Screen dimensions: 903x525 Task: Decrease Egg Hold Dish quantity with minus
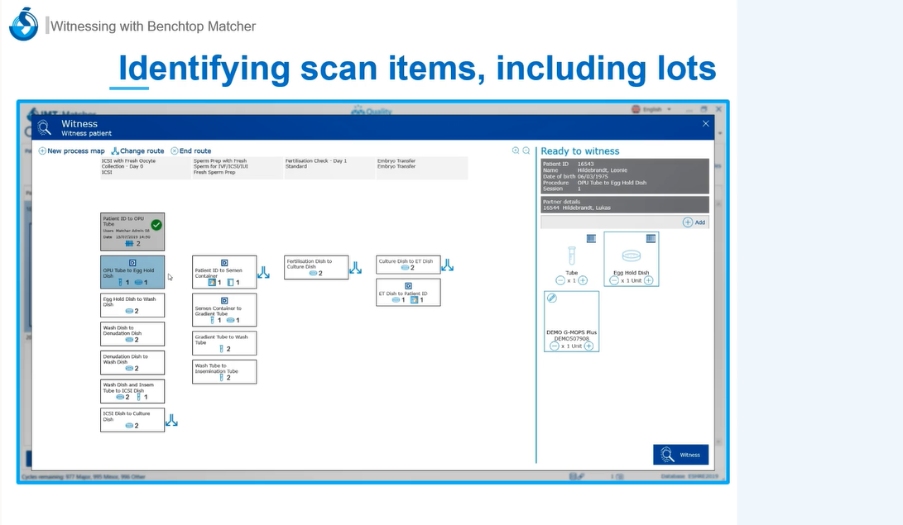pyautogui.click(x=614, y=280)
